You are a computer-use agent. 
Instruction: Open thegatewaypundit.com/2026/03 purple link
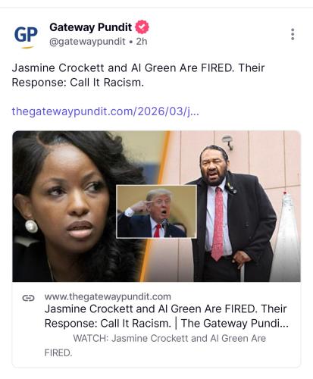(x=105, y=111)
